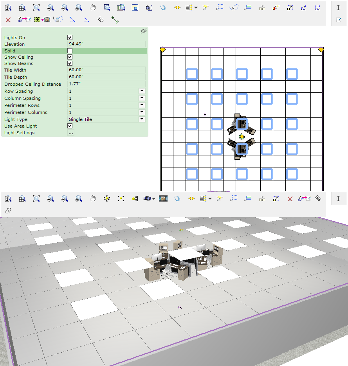348x366 pixels.
Task: Click the yellow left-right arrows icon in plan toolbar
Action: (x=177, y=8)
